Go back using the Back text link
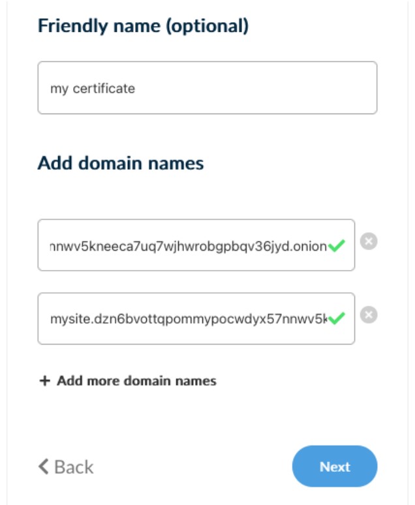 (x=74, y=467)
